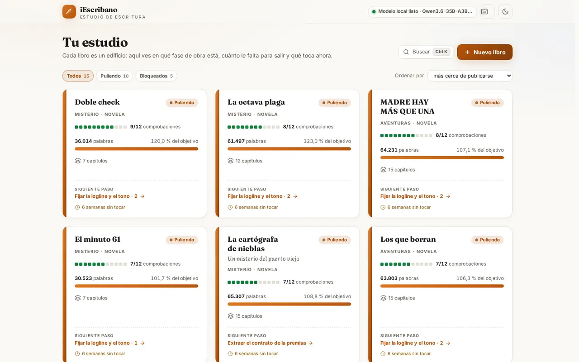Click '107,1 % del objetivo' text
The height and width of the screenshot is (362, 579).
click(480, 150)
